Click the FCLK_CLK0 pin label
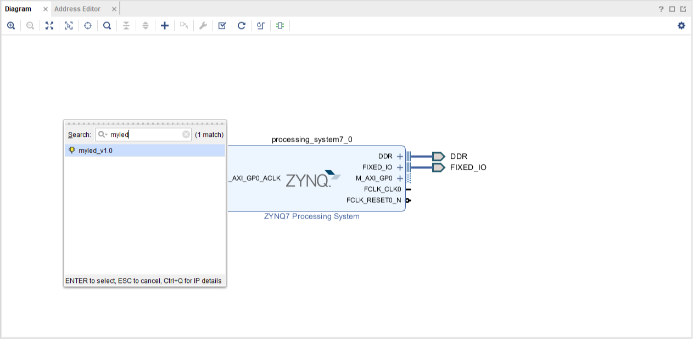 (x=383, y=189)
